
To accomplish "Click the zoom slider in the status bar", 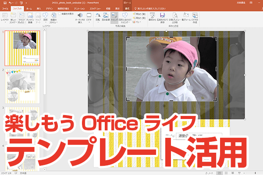I will 254,173.
